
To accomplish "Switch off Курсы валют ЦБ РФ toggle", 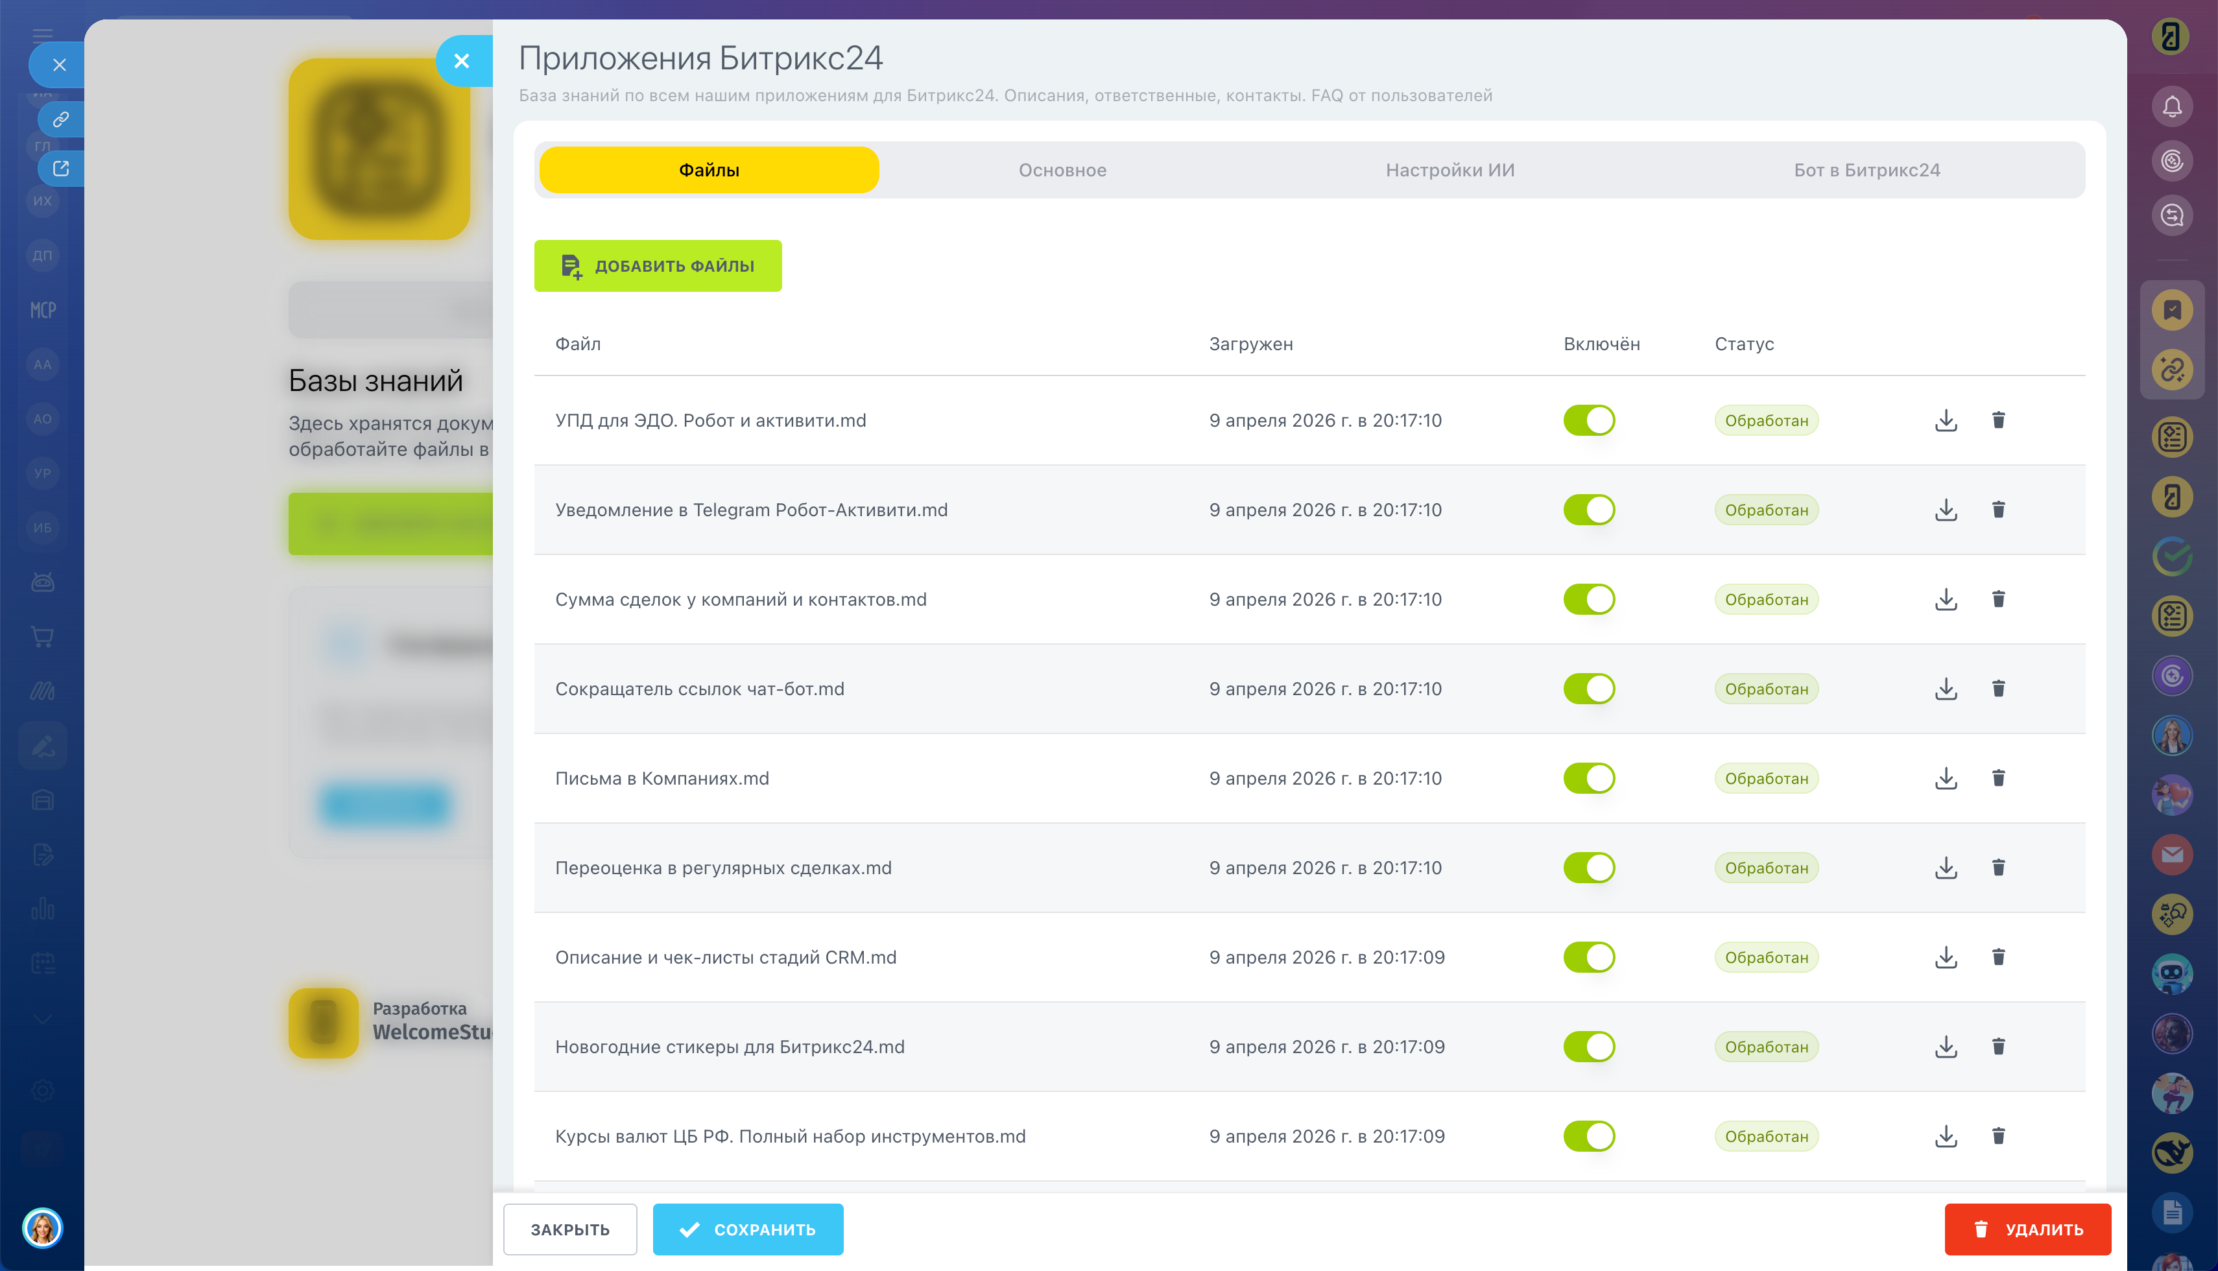I will 1589,1135.
